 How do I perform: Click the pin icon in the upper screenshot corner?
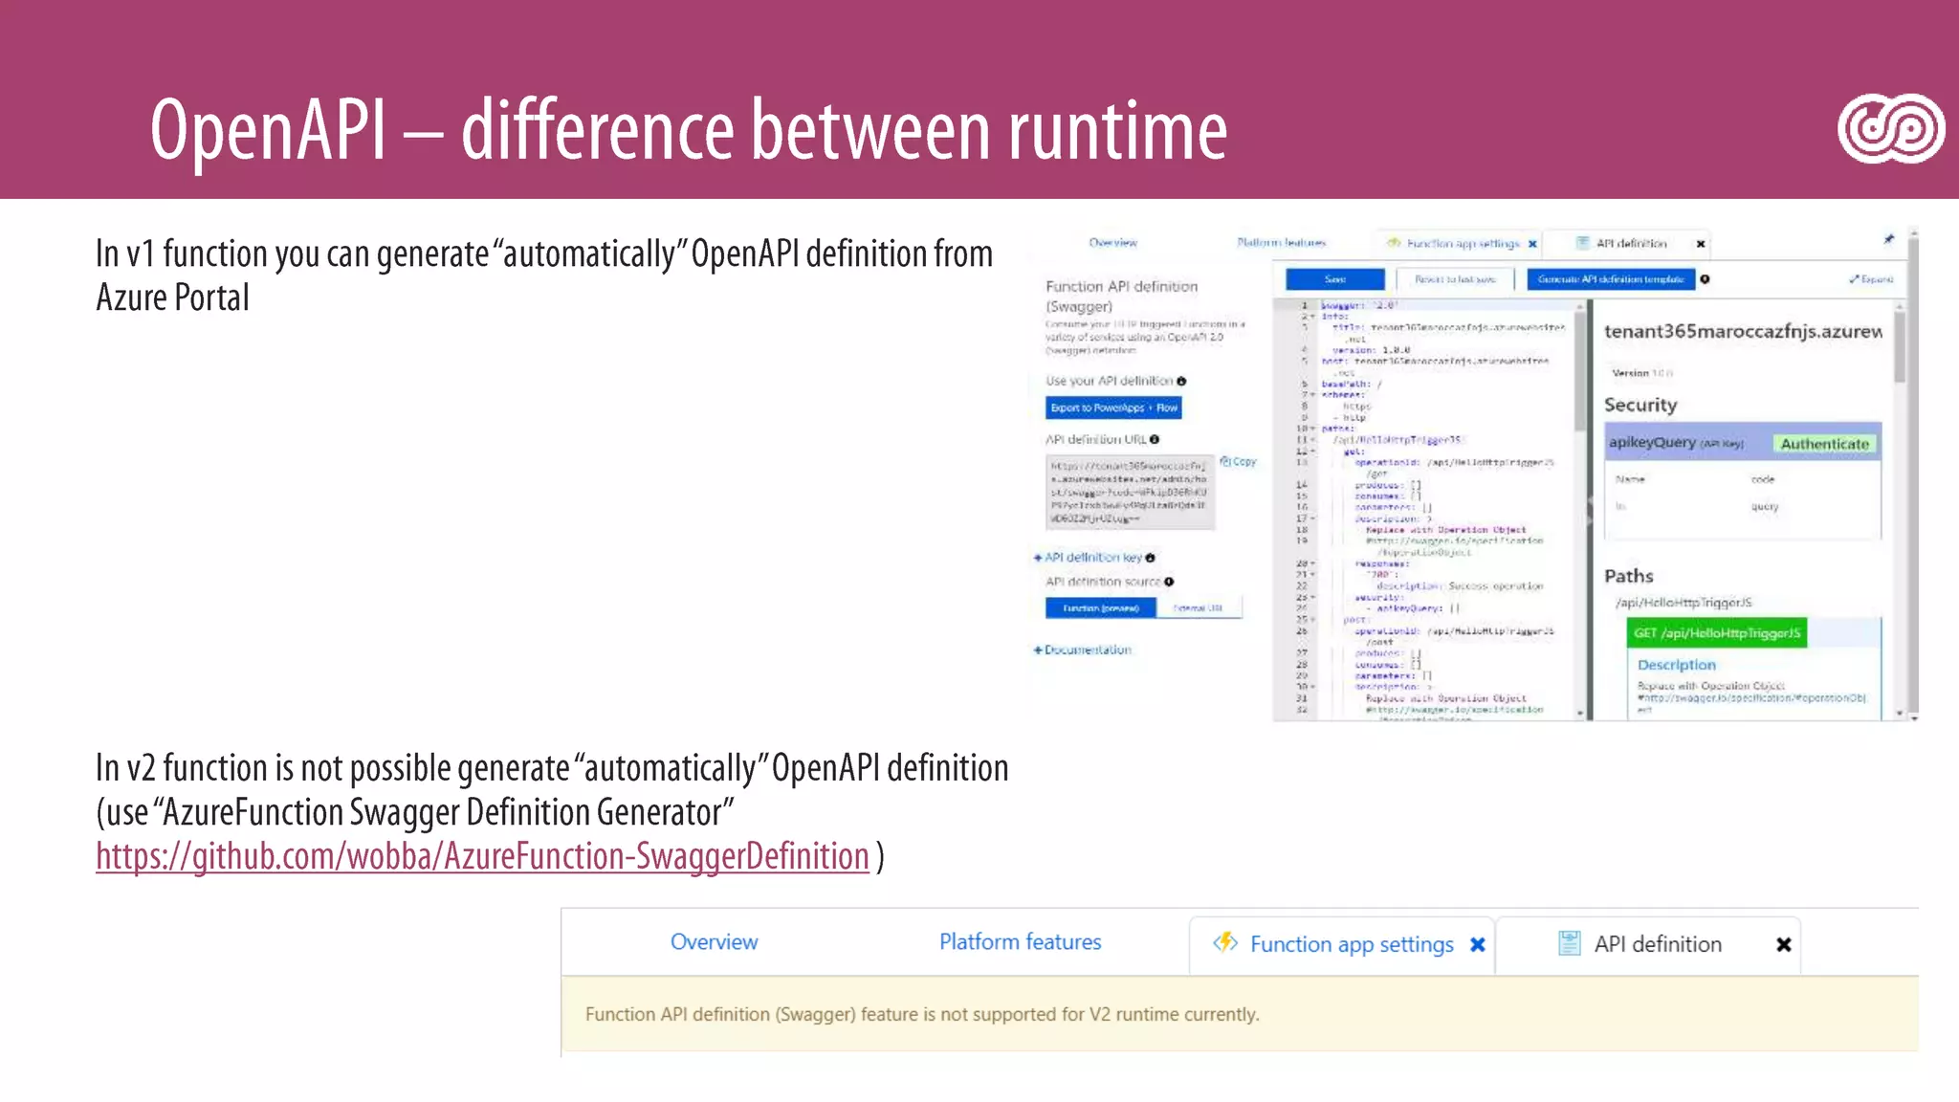(x=1888, y=240)
